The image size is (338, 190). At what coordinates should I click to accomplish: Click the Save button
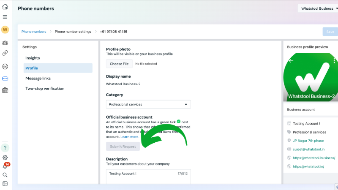coord(330,32)
